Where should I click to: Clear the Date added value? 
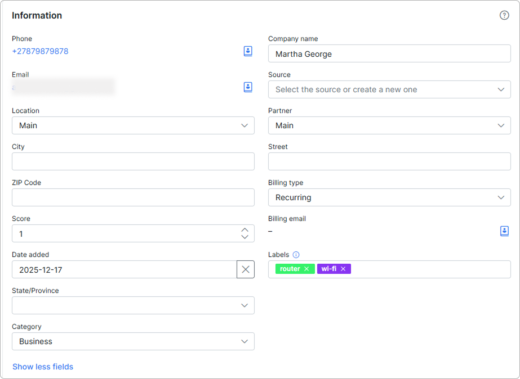pos(246,269)
